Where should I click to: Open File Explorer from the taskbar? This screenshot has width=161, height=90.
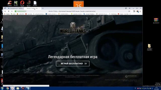point(18,88)
